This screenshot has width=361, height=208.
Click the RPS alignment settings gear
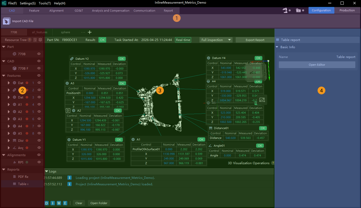(x=27, y=162)
